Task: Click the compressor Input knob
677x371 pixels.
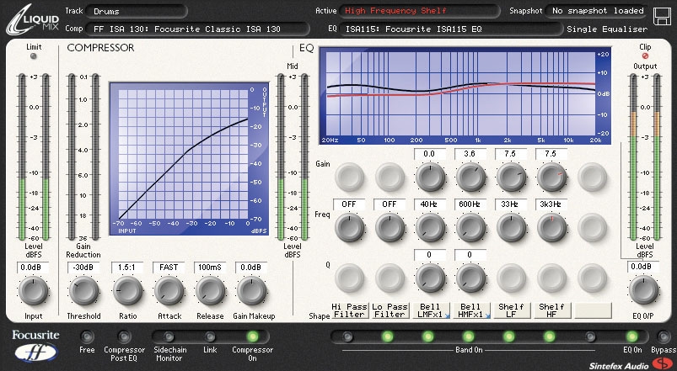Action: [x=33, y=290]
